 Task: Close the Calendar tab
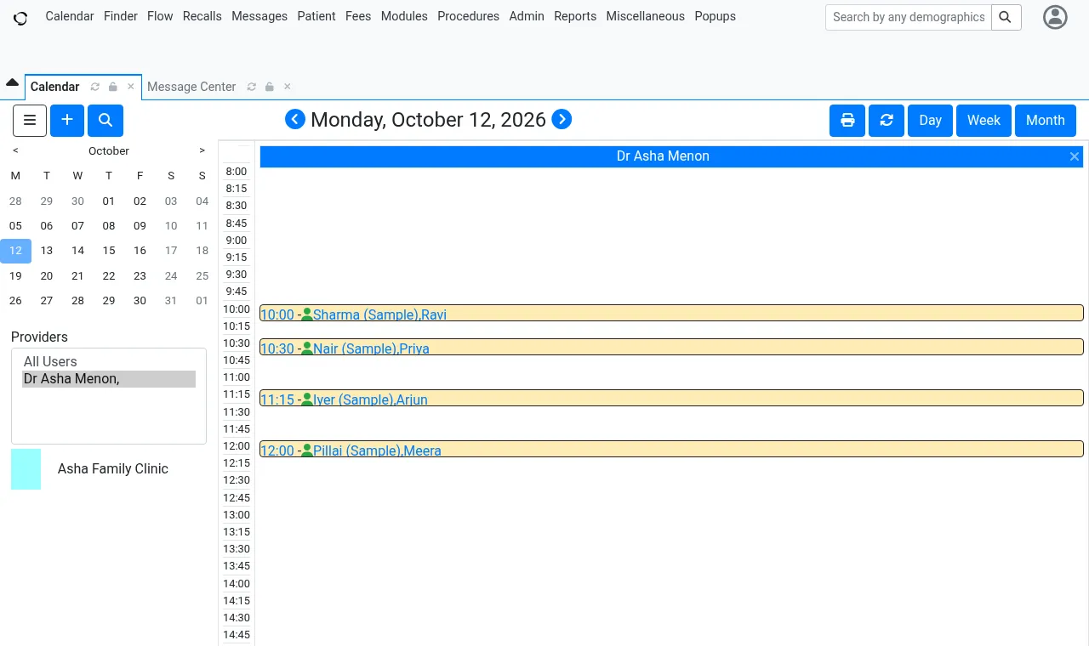[x=131, y=87]
